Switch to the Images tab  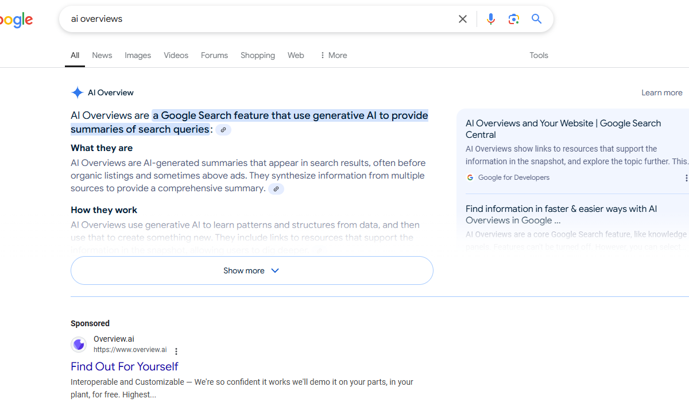(x=138, y=55)
